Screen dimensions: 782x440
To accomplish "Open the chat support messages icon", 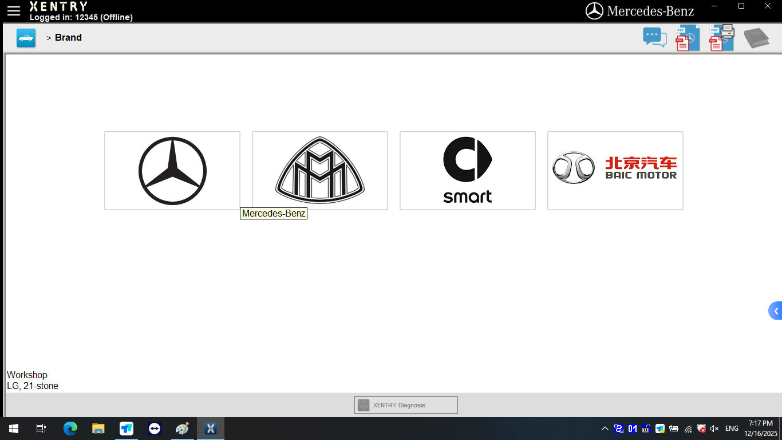I will (654, 37).
